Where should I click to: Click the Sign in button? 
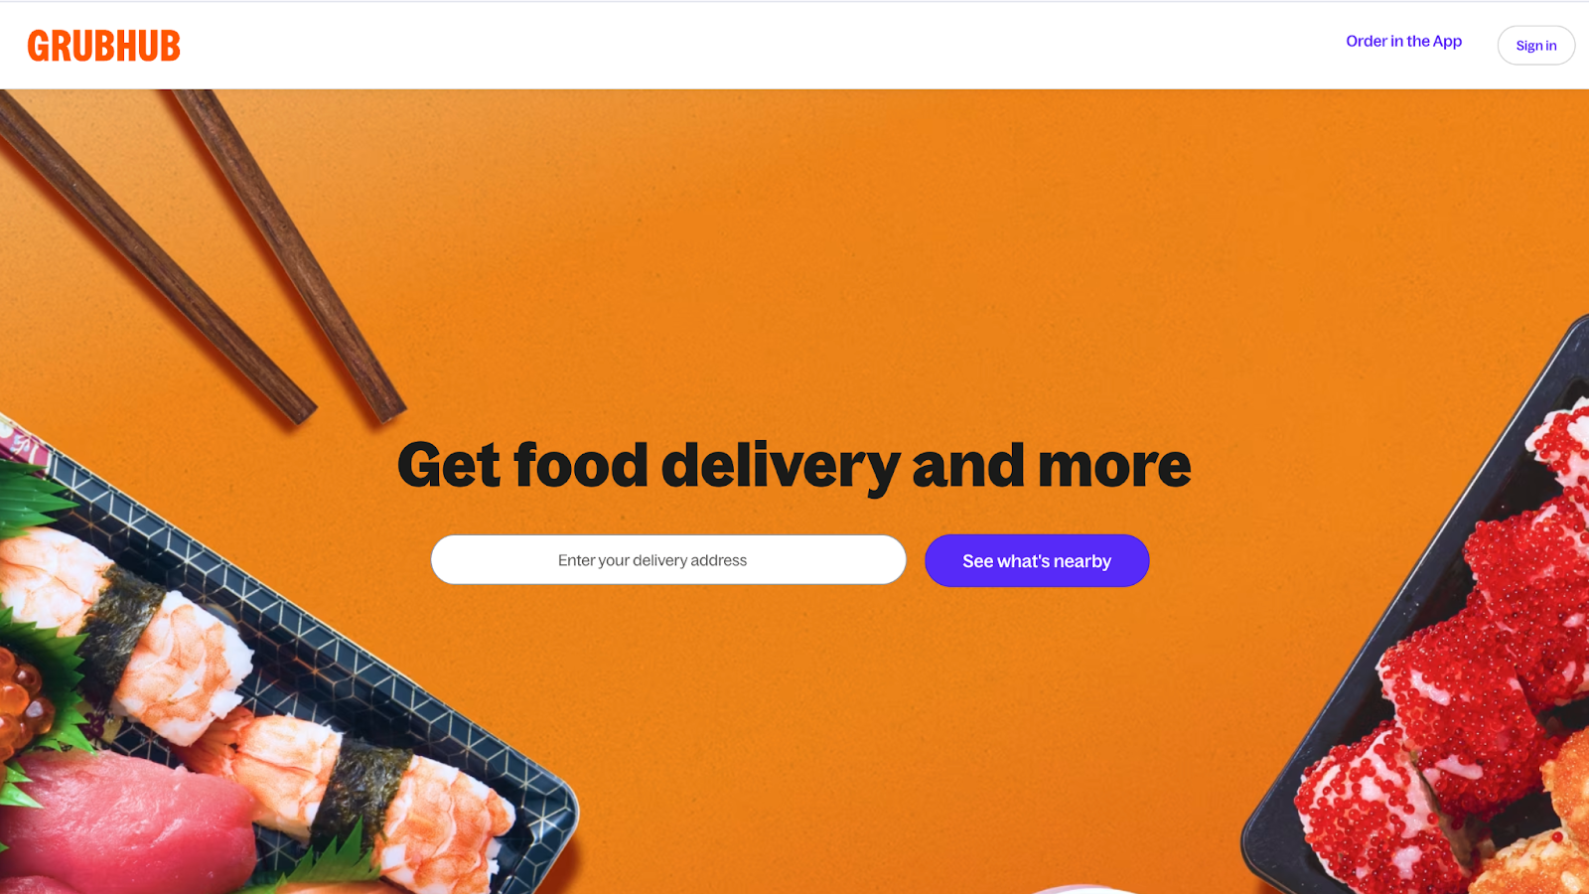coord(1535,46)
